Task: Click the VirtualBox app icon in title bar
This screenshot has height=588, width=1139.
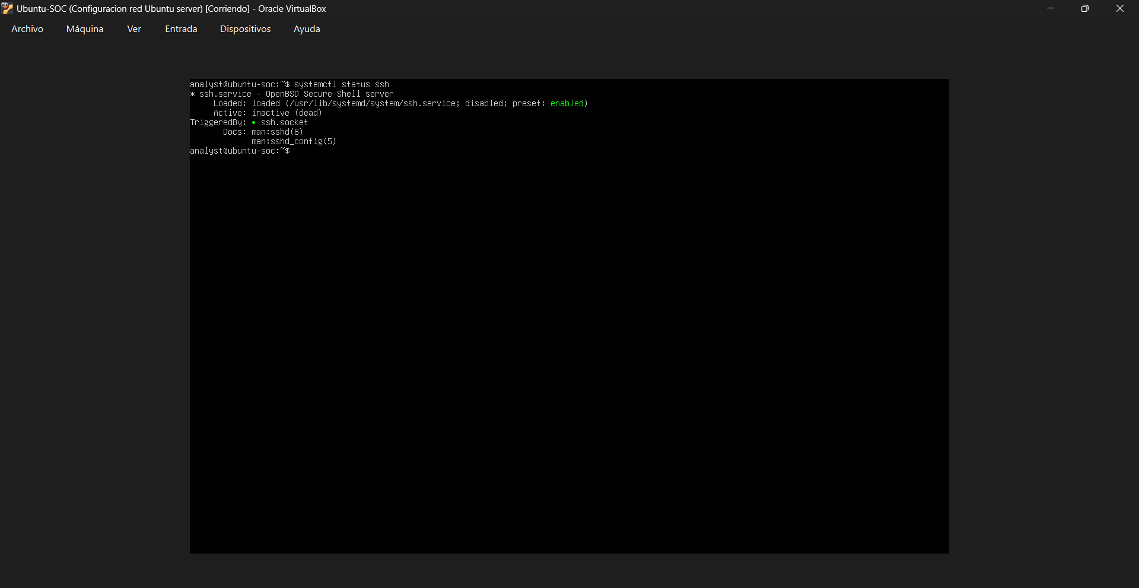Action: click(x=7, y=9)
